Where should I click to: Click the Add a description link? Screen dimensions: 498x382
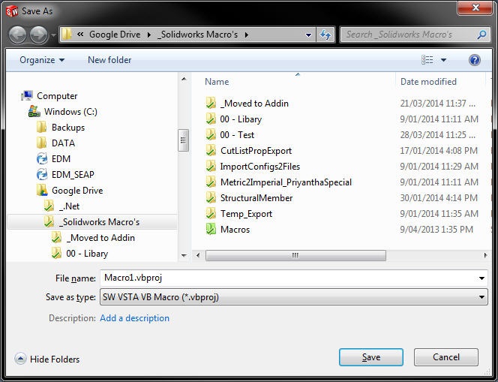pyautogui.click(x=135, y=318)
